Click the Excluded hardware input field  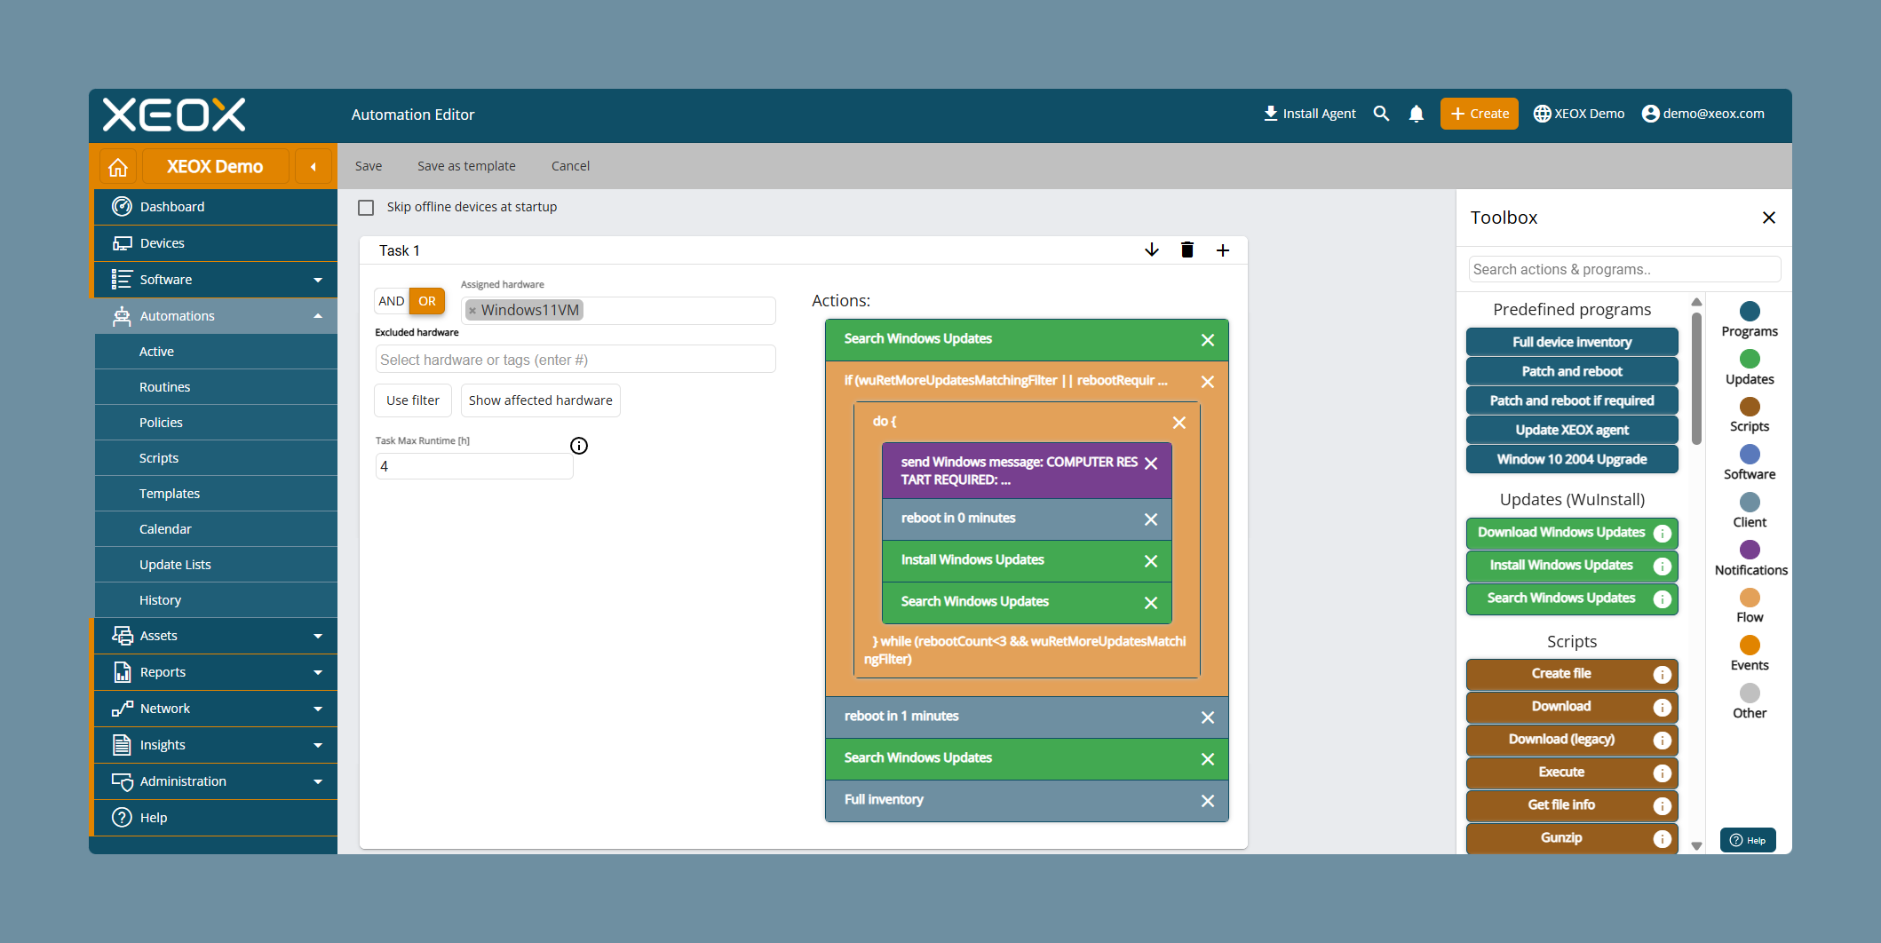pos(575,360)
